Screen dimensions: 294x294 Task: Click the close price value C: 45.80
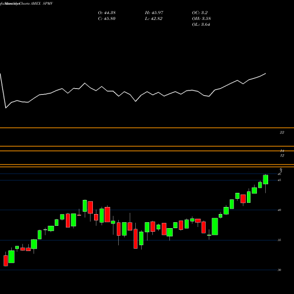[106, 19]
